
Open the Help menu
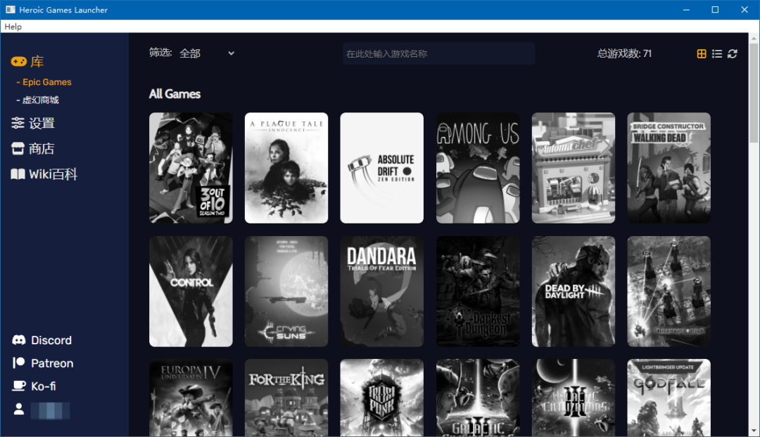point(13,27)
